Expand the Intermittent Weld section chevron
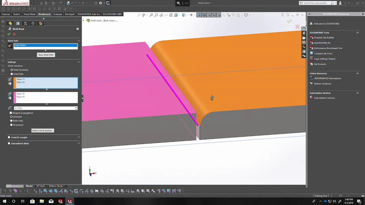Viewport: 365px width, 205px height. (x=79, y=143)
